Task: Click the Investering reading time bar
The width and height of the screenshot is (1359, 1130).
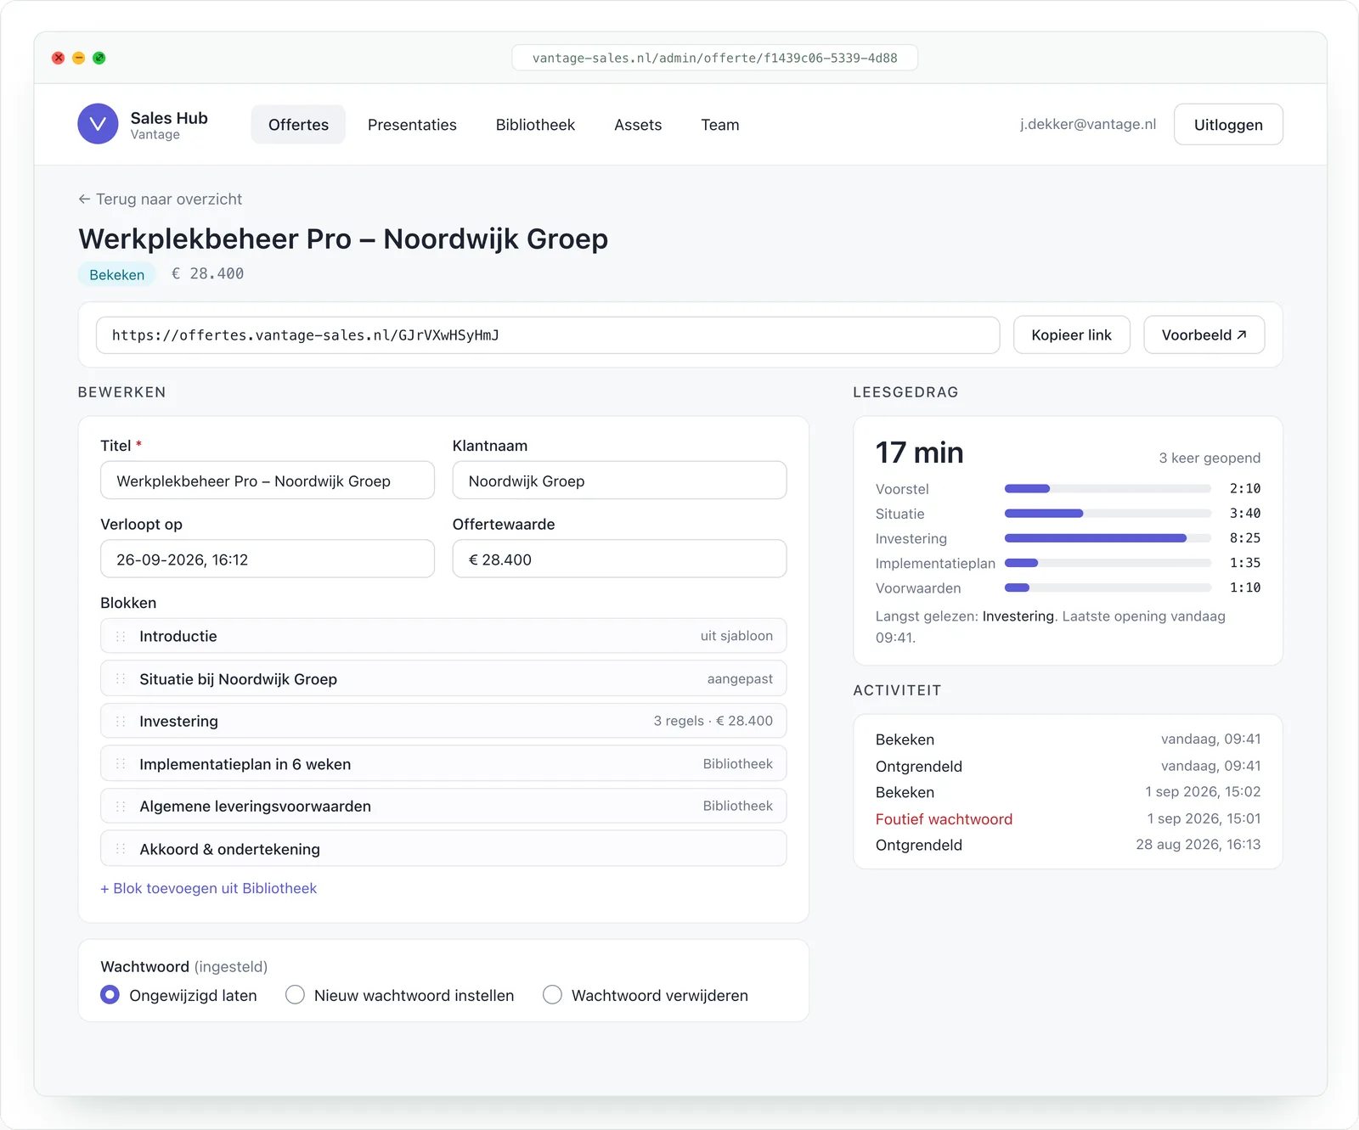Action: [x=1108, y=538]
